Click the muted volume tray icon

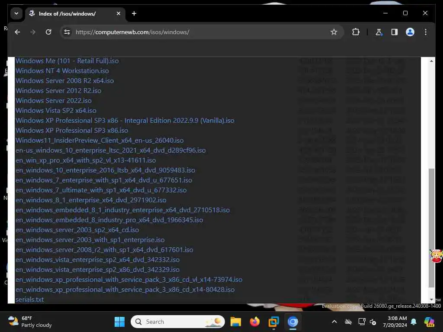point(373,322)
